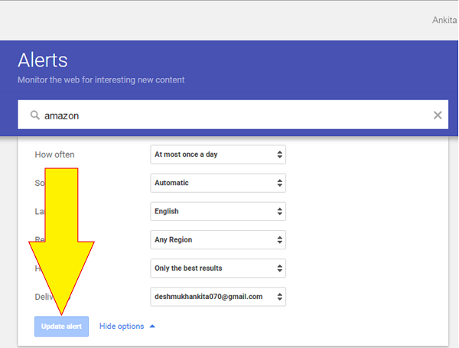Click the Hide options link

122,327
